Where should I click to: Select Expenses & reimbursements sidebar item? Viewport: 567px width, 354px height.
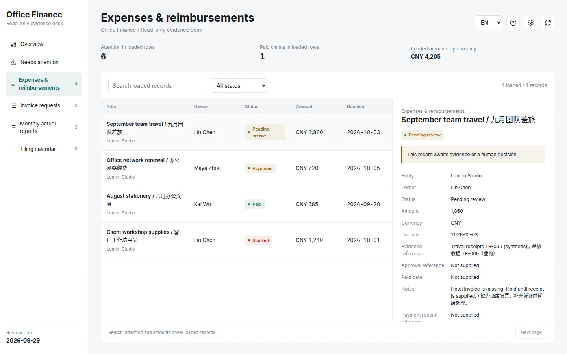(x=44, y=84)
